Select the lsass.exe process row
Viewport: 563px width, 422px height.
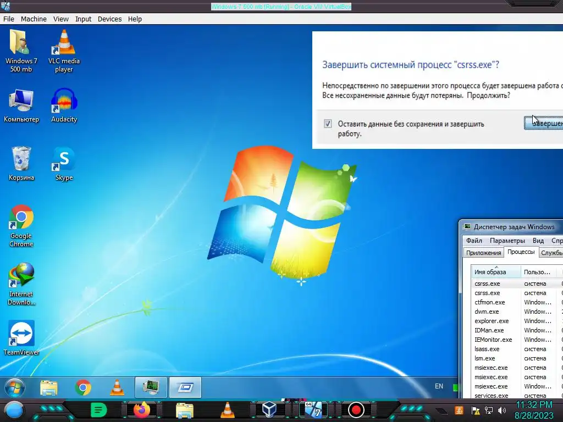(x=517, y=349)
